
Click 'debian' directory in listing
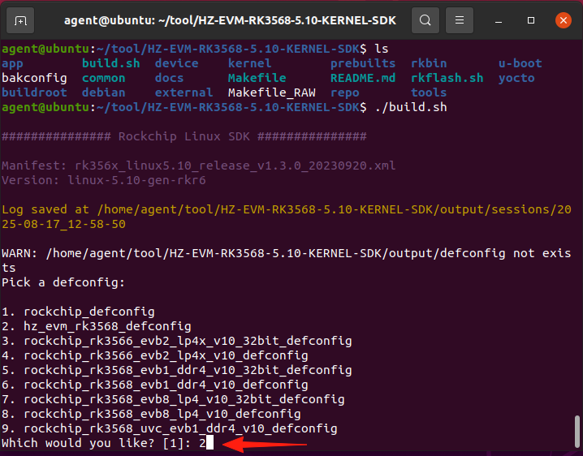point(103,92)
